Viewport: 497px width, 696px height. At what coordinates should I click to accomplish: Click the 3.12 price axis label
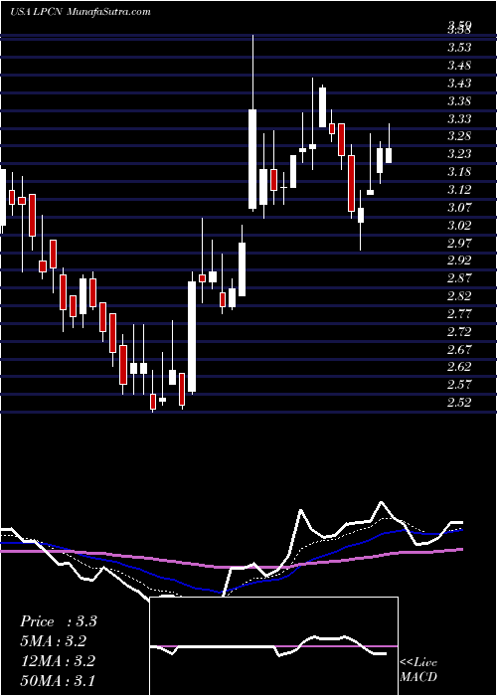point(459,190)
